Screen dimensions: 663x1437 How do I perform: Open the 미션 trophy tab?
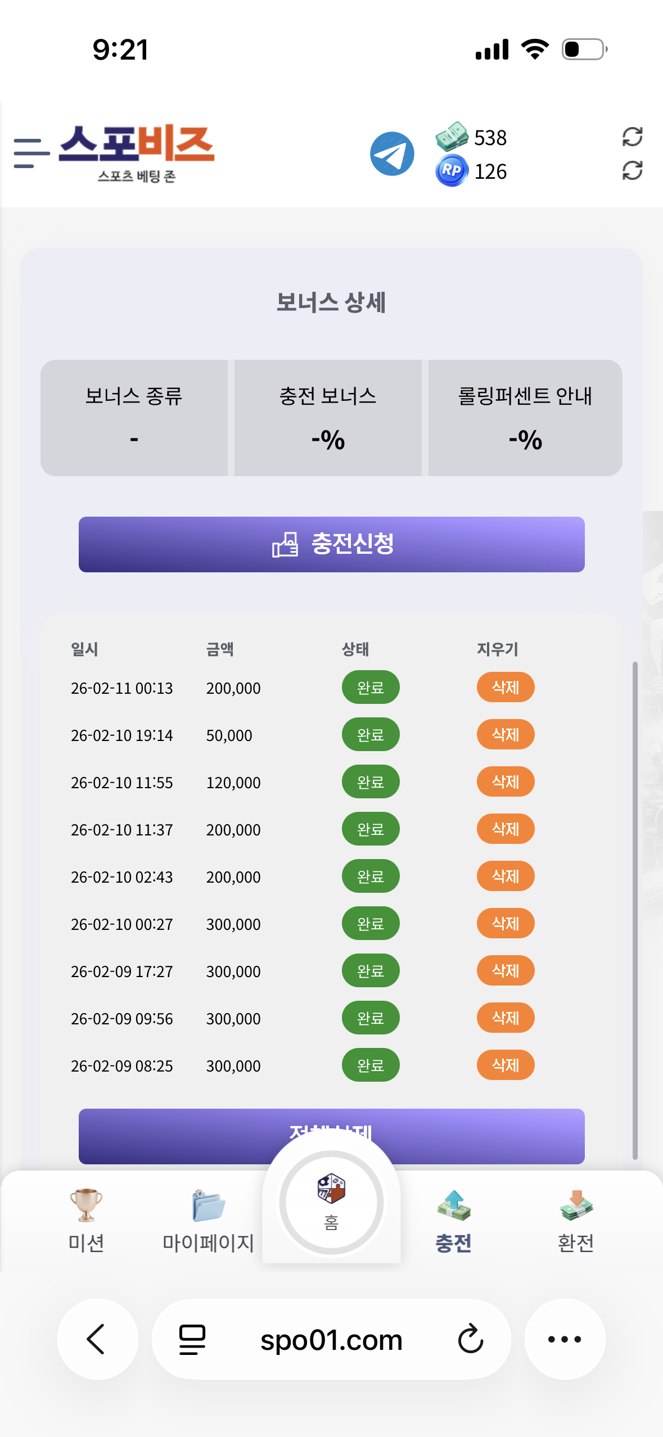[x=86, y=1220]
